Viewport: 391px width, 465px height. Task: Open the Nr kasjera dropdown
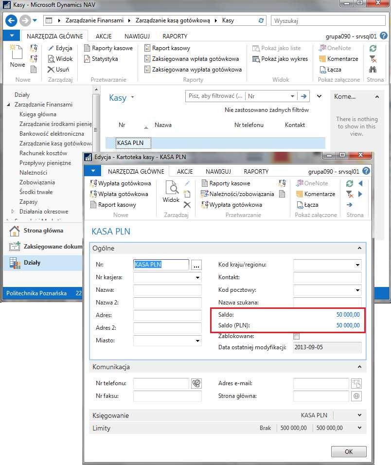(x=197, y=278)
